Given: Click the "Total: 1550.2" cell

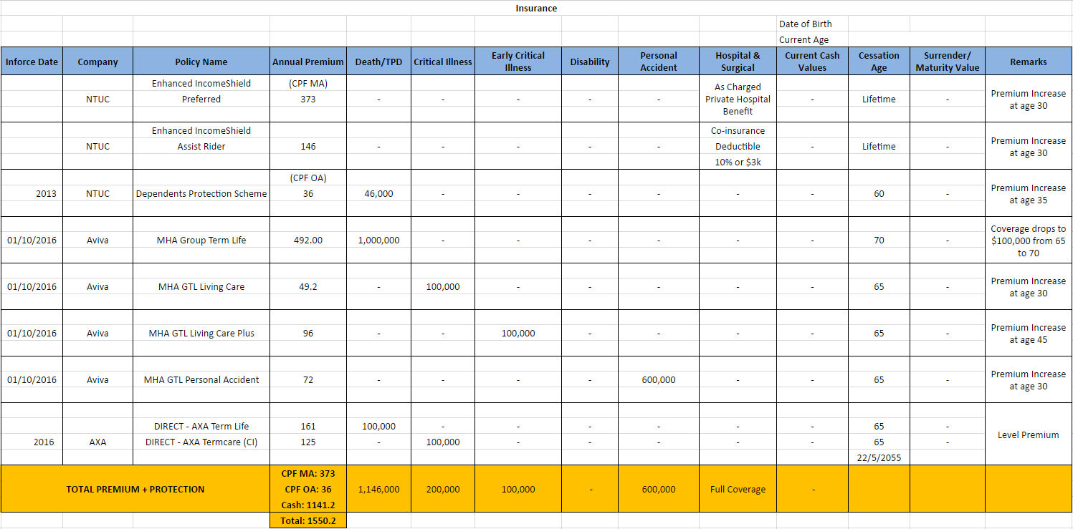Looking at the screenshot, I should [308, 520].
